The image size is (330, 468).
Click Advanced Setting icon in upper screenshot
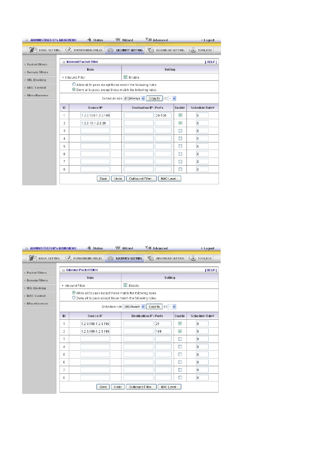tap(151, 50)
